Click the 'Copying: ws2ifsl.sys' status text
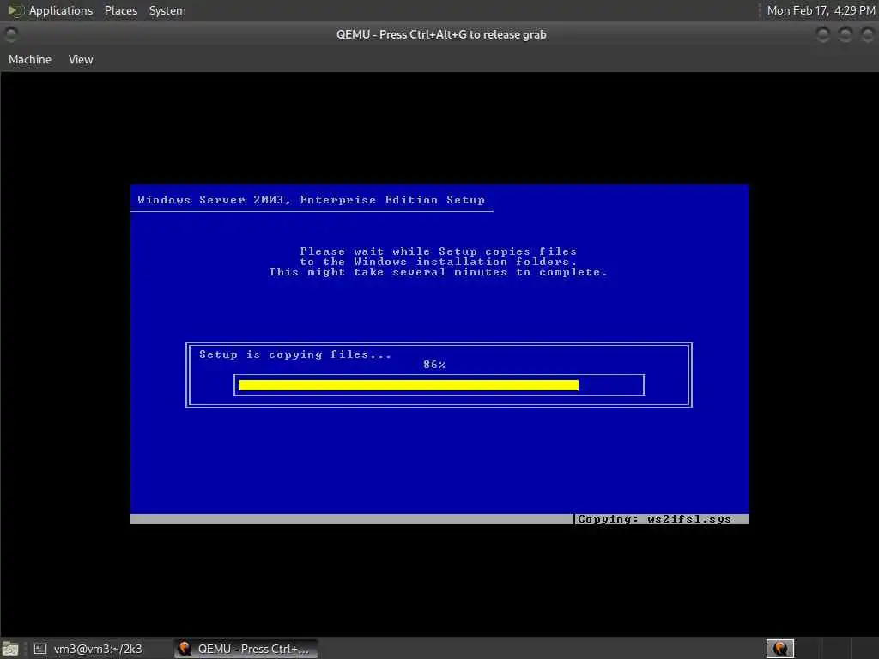879x659 pixels. (654, 519)
